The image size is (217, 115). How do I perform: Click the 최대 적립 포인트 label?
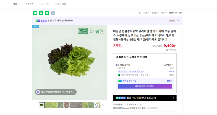(x=123, y=65)
